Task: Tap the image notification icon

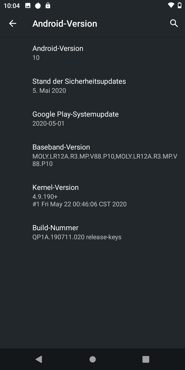Action: (x=28, y=6)
